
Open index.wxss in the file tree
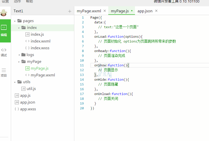[40, 48]
